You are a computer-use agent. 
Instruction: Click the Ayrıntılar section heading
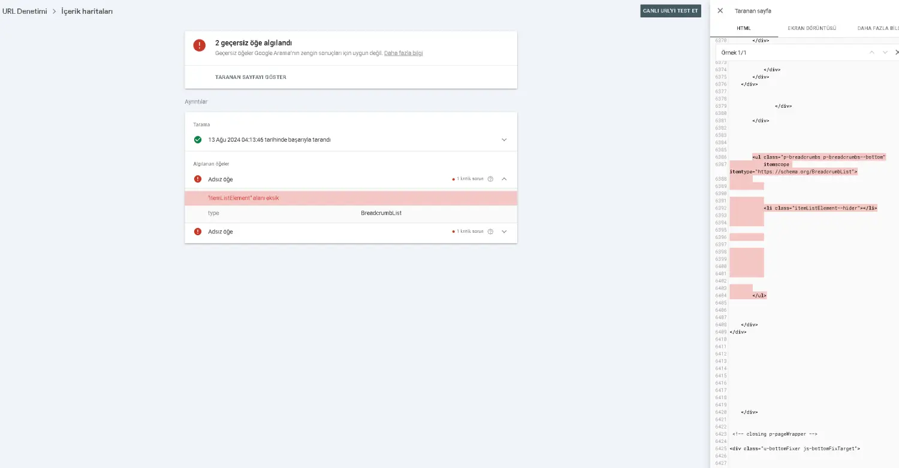point(196,102)
